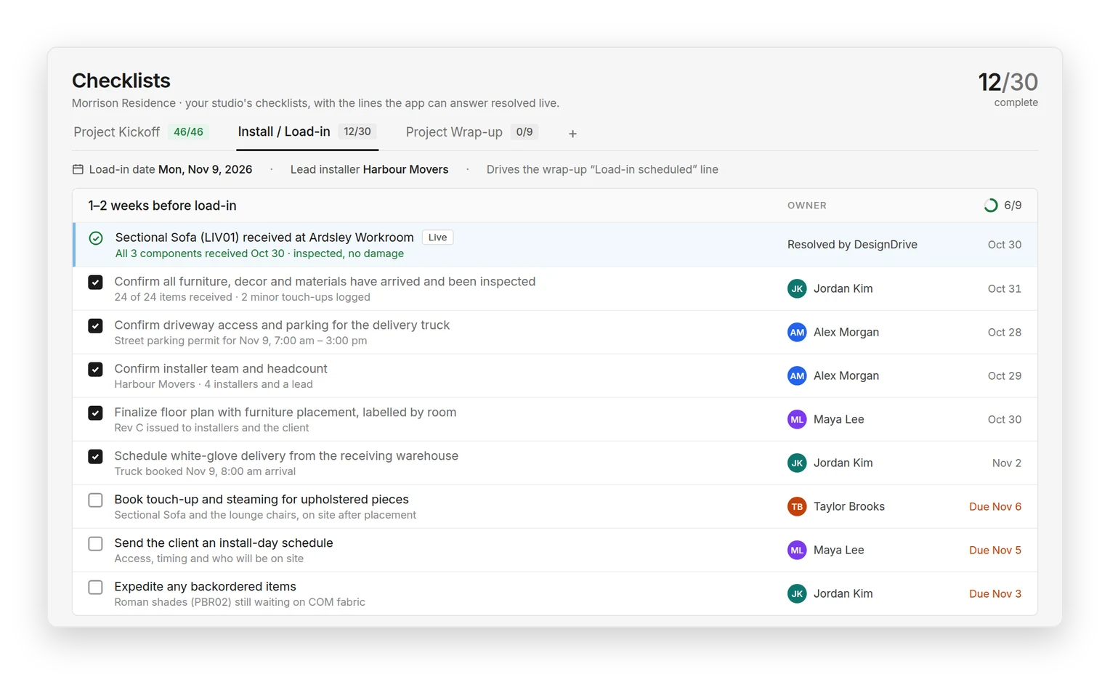Check Book touch-up and steaming for upholstered pieces
This screenshot has height=674, width=1110.
point(95,500)
